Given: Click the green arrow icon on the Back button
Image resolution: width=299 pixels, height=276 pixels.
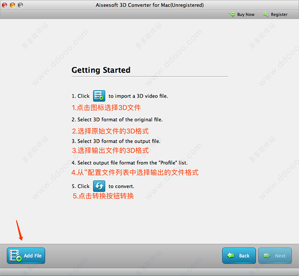Looking at the screenshot, I should [231, 256].
